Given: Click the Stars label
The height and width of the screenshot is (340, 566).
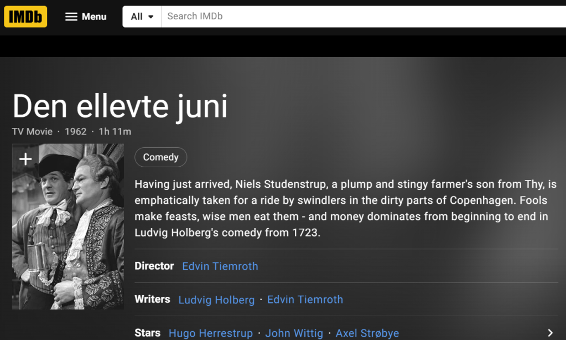Looking at the screenshot, I should point(147,333).
